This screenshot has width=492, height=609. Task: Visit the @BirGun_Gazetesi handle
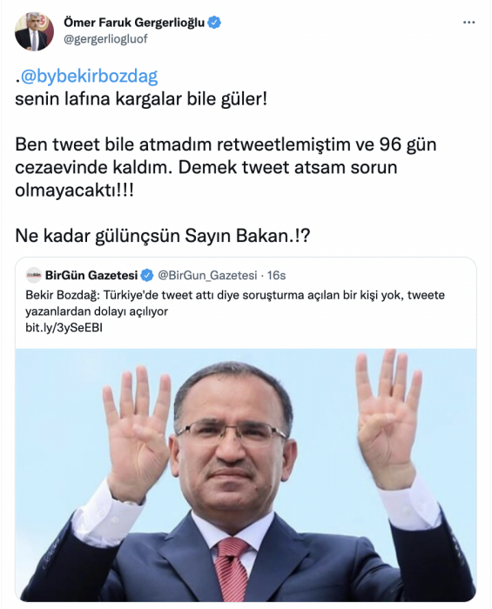(x=207, y=276)
